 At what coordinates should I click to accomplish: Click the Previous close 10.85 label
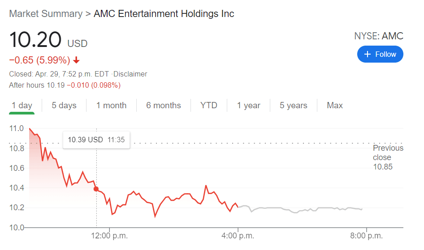[388, 157]
